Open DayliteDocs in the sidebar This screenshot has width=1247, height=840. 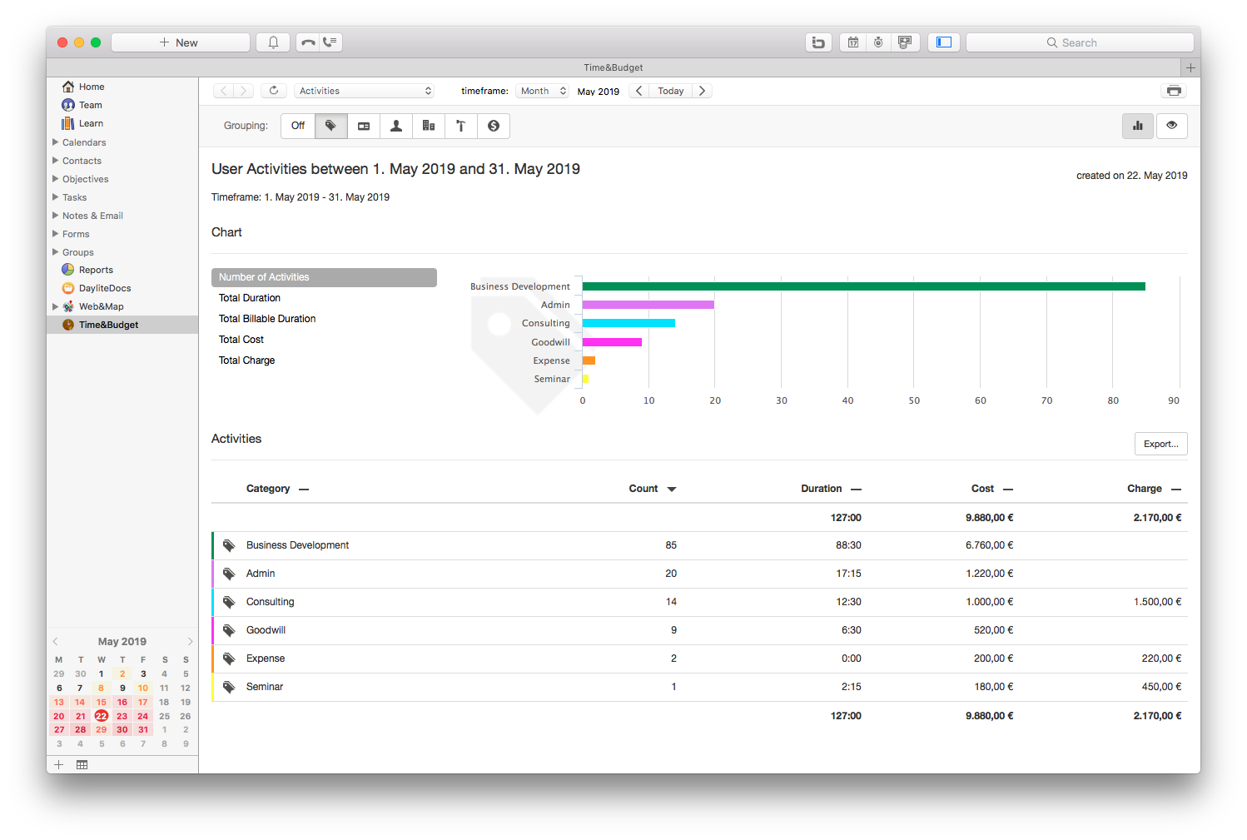[x=105, y=288]
